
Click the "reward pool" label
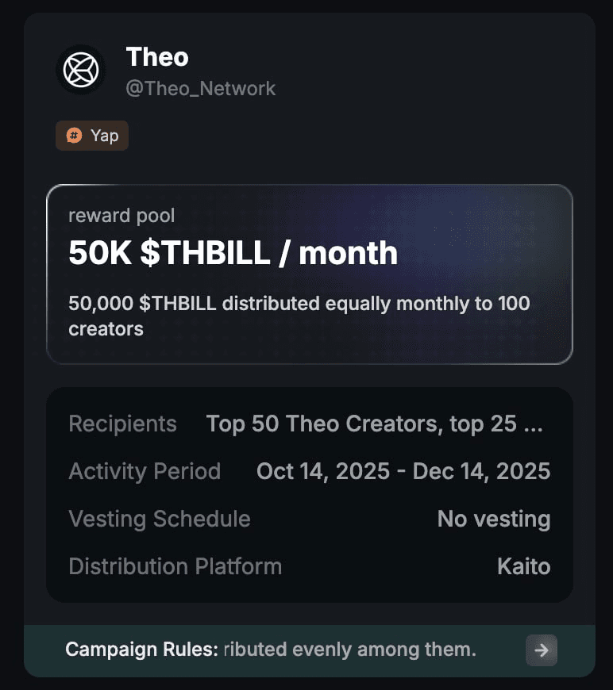[121, 215]
